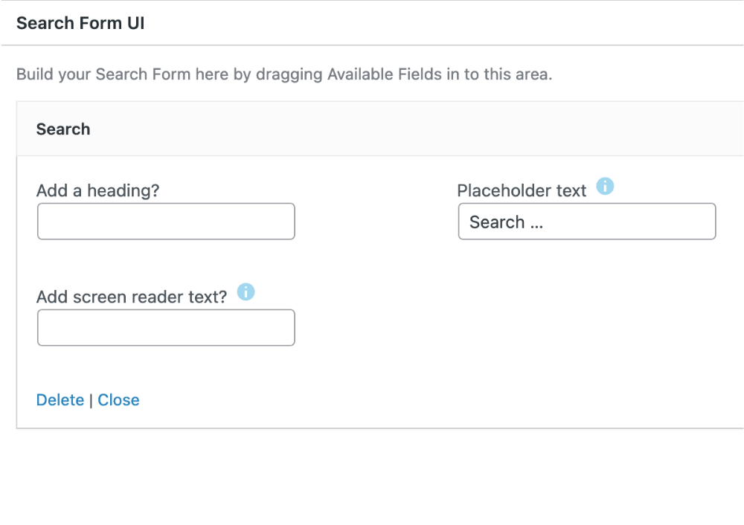Focus the screen reader text input box

click(166, 328)
